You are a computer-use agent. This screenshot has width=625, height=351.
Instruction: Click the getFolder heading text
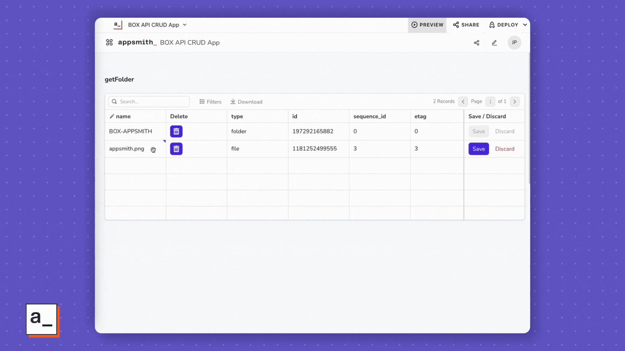pos(119,80)
